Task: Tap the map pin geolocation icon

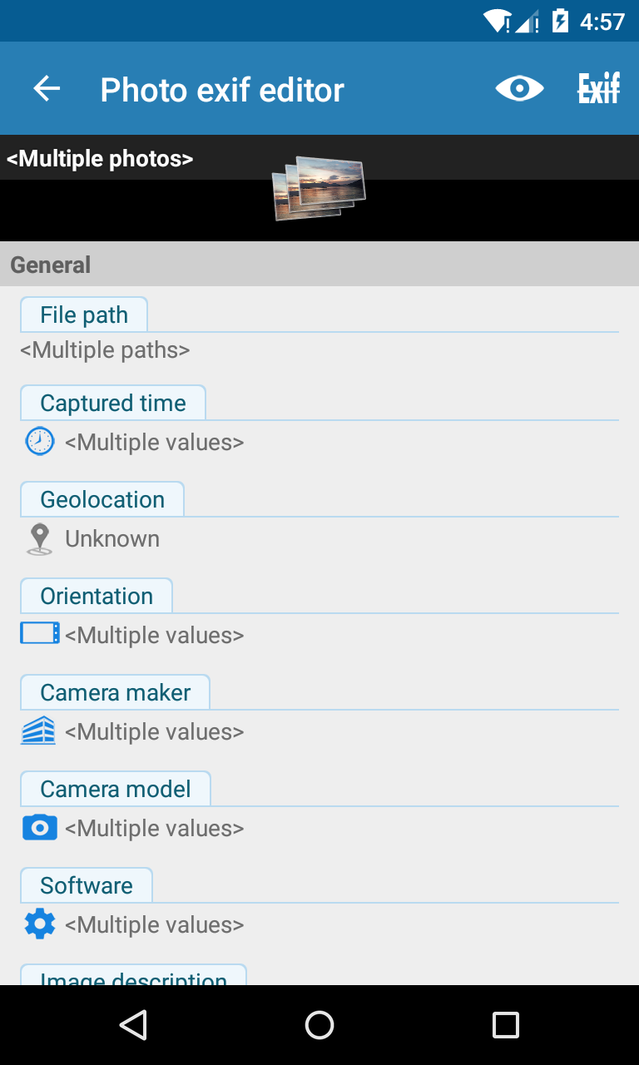Action: [39, 538]
